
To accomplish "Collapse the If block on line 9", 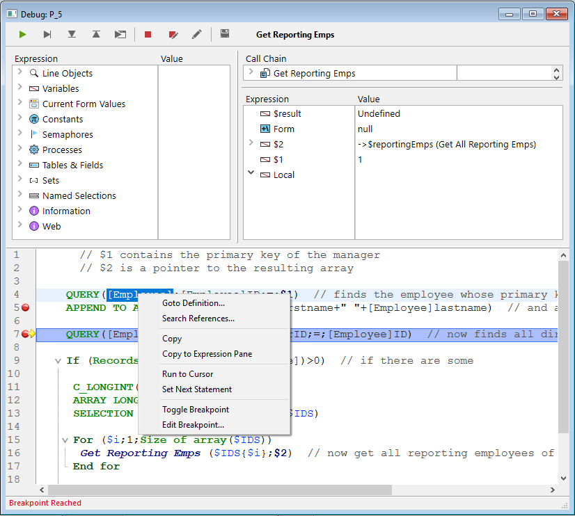I will click(58, 361).
